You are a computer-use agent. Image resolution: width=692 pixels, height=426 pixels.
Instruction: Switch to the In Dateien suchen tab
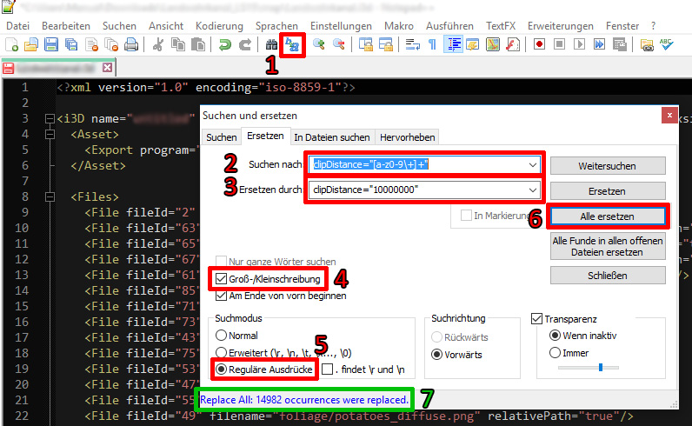[x=330, y=136]
